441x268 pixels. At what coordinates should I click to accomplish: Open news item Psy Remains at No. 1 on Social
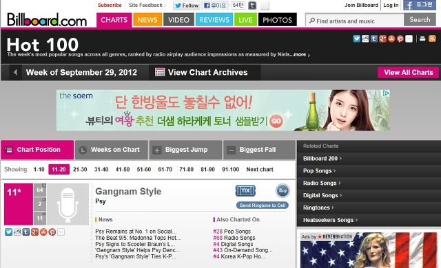pyautogui.click(x=136, y=232)
